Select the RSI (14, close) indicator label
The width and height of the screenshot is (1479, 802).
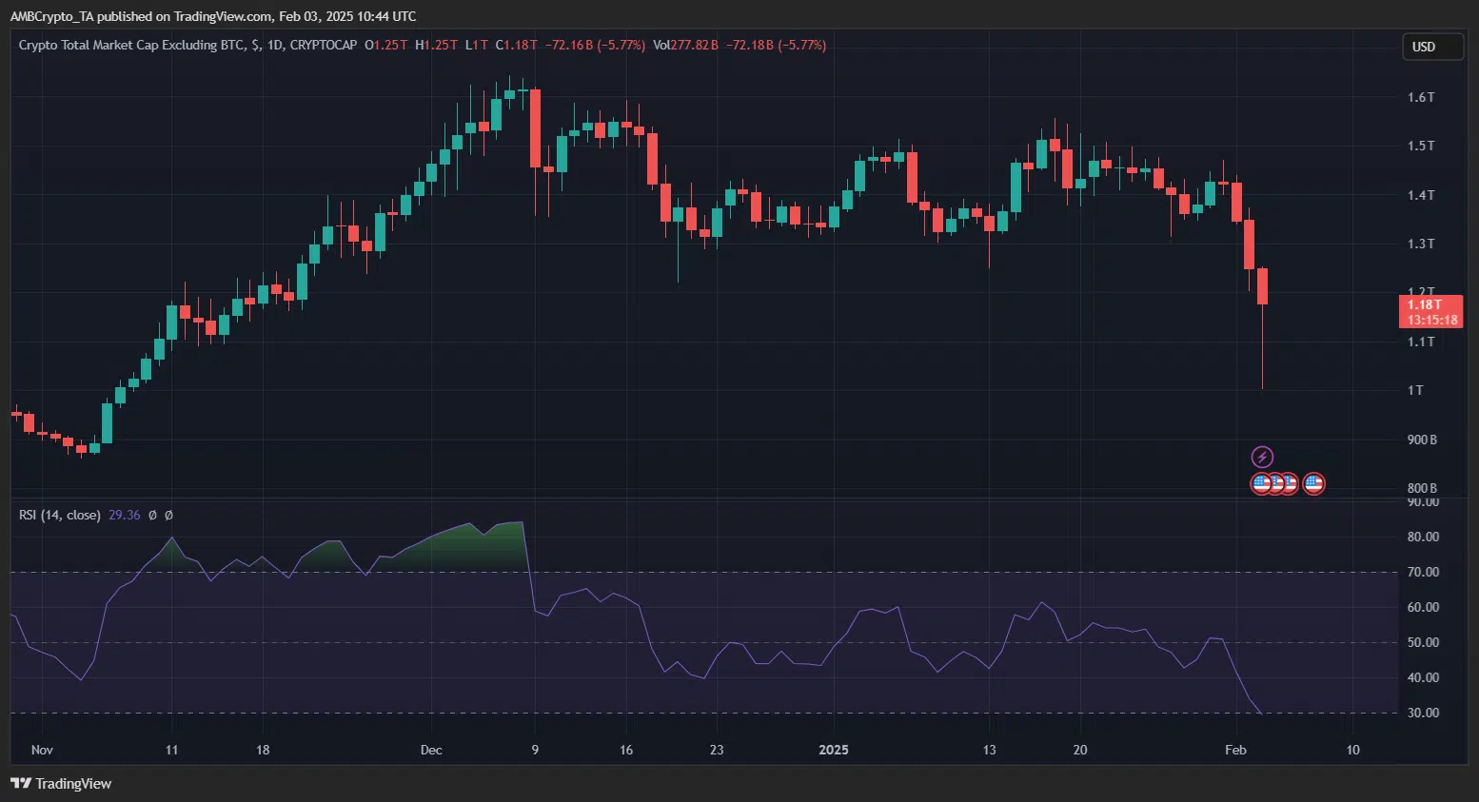tap(60, 515)
